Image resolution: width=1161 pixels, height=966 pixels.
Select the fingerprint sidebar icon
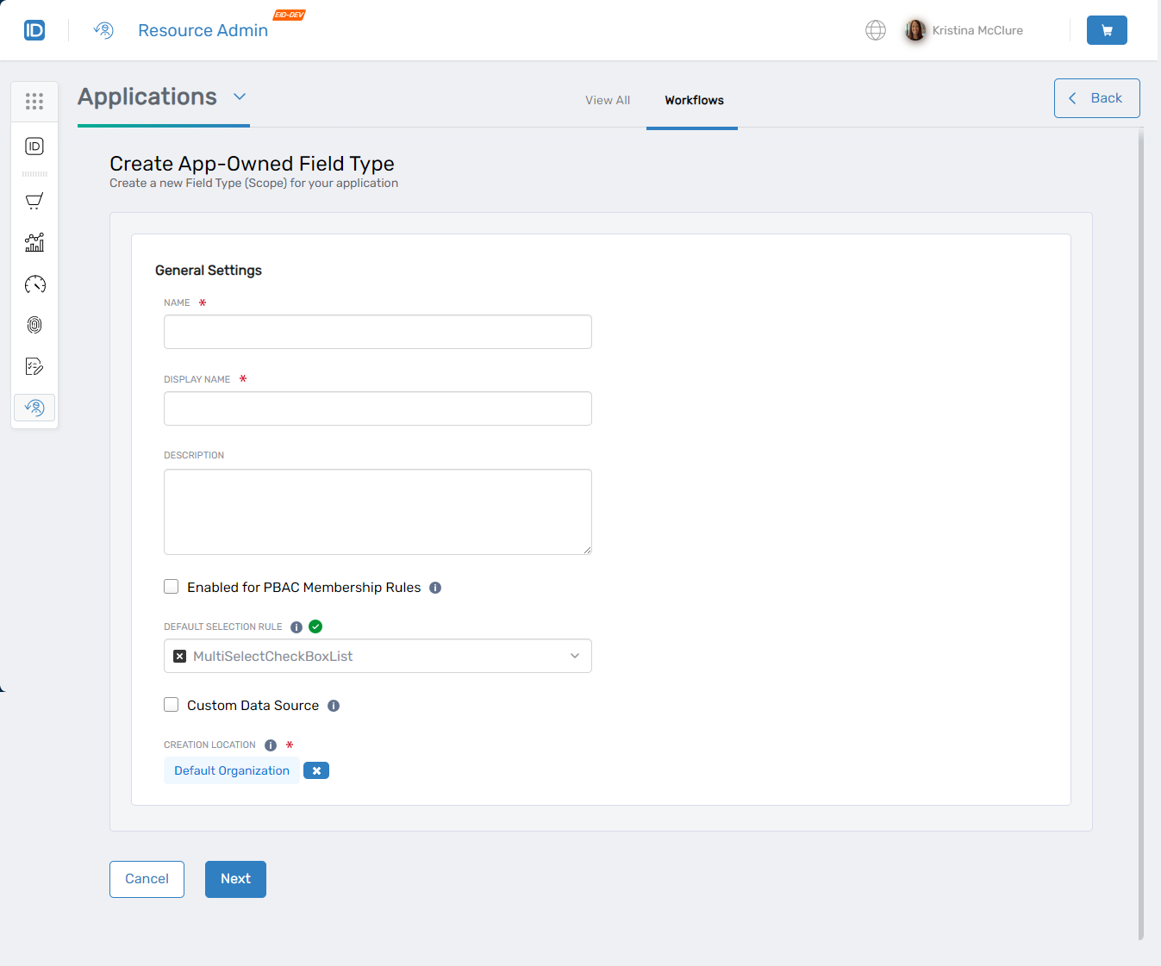click(34, 325)
